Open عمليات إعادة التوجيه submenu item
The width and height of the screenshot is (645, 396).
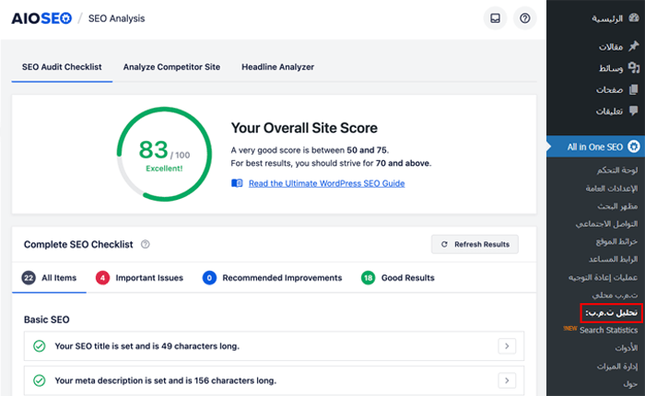pos(603,277)
